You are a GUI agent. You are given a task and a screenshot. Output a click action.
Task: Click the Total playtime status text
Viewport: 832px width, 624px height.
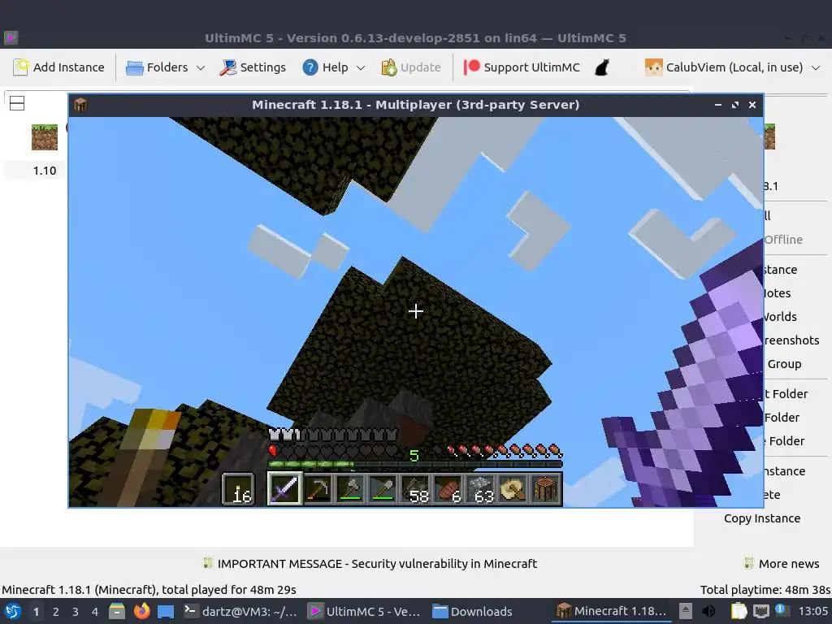(765, 590)
